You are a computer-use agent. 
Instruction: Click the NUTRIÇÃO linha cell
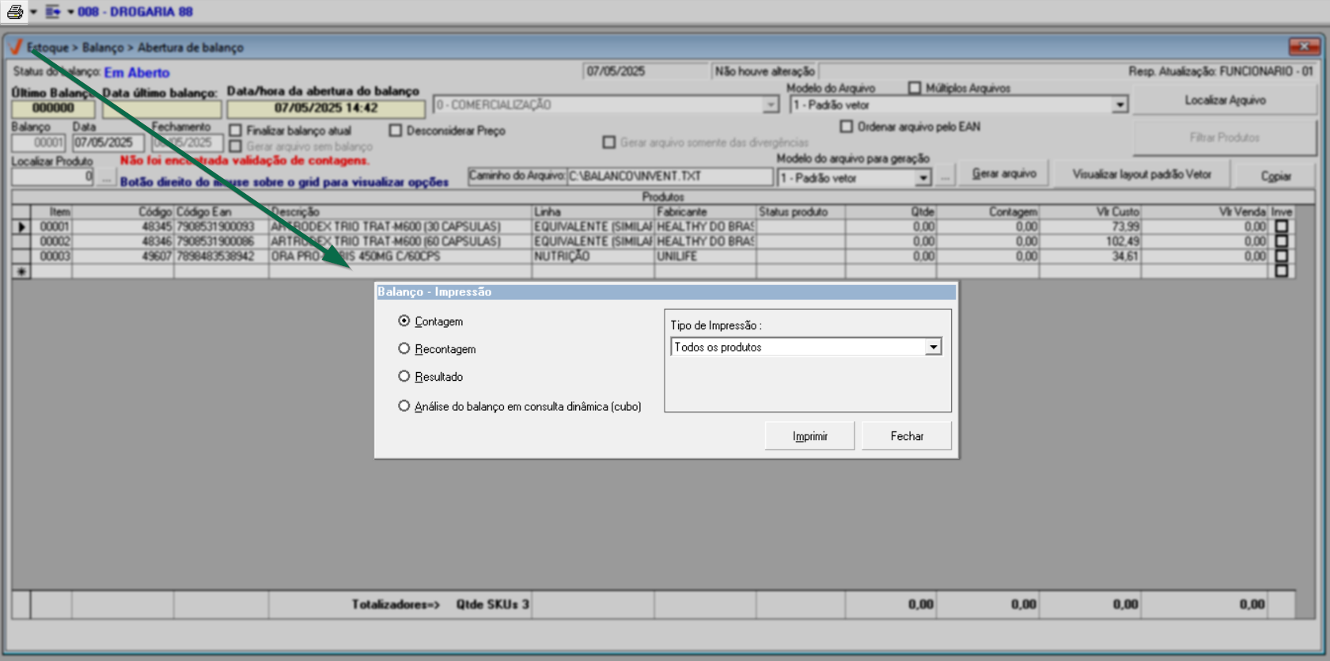click(x=593, y=256)
